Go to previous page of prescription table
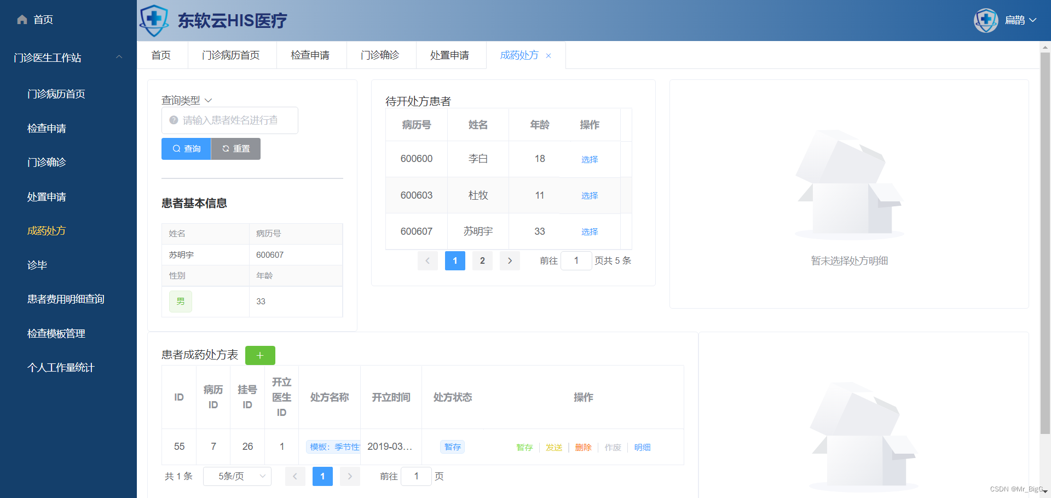 click(295, 476)
